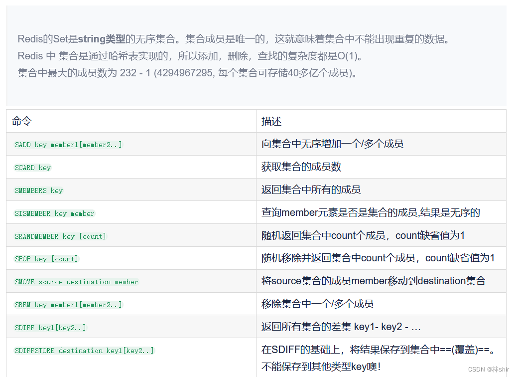Click the bold string类型 text

coord(102,39)
